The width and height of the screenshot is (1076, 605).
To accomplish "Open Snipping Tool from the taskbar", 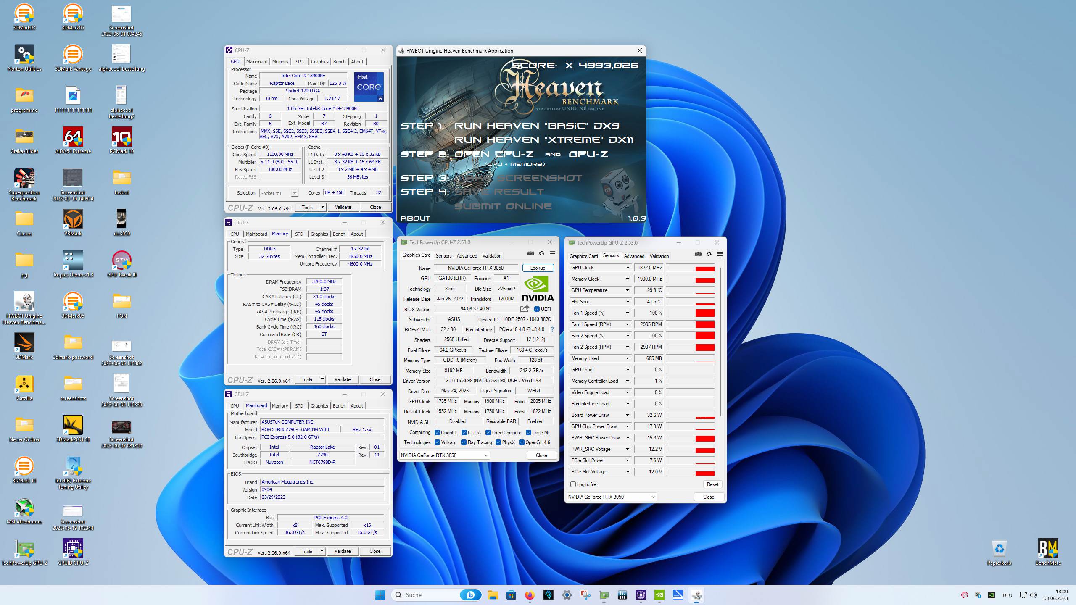I will pyautogui.click(x=585, y=595).
